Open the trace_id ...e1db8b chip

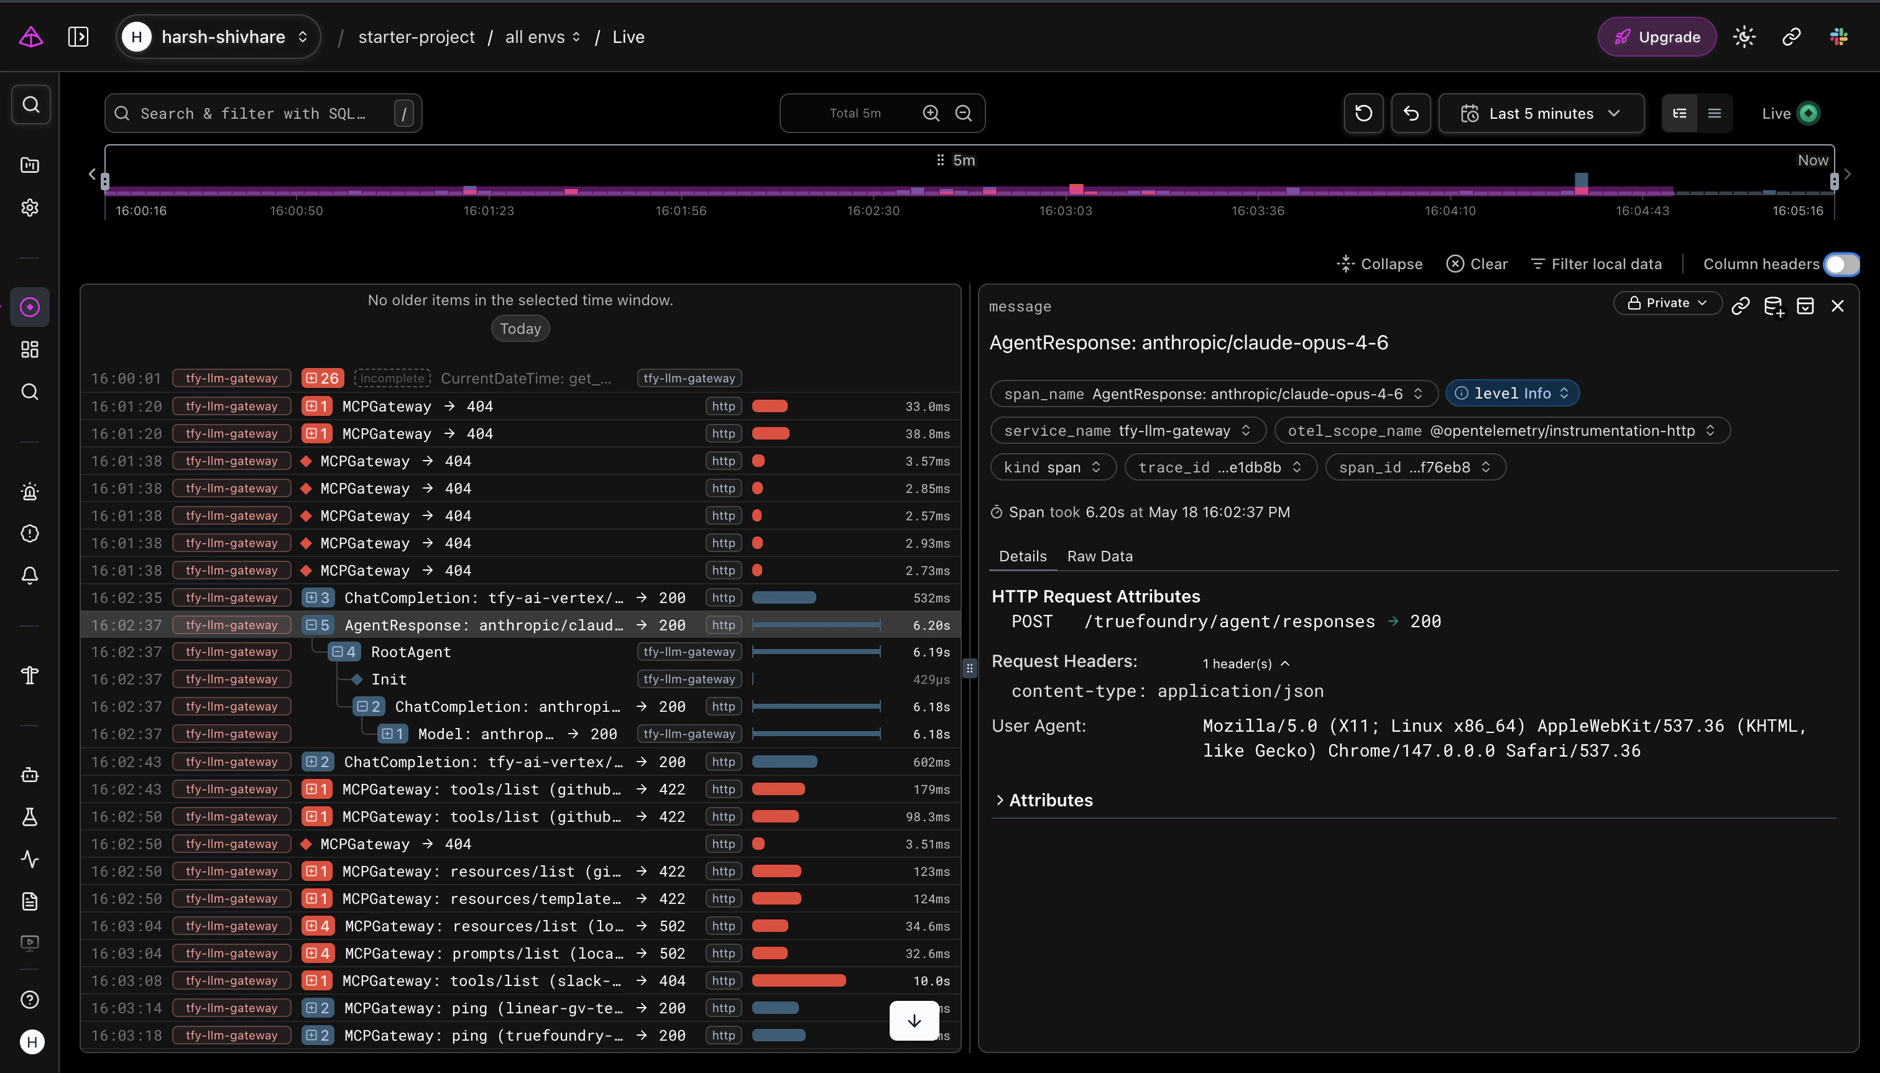pos(1220,467)
